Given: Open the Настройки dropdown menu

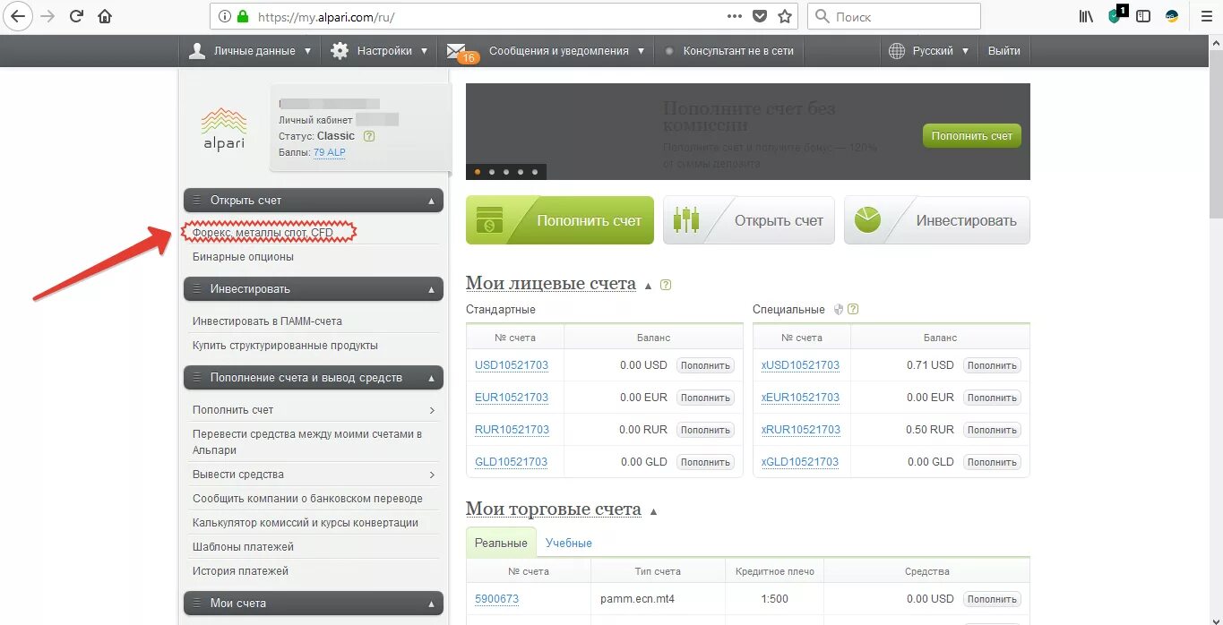Looking at the screenshot, I should click(x=379, y=51).
